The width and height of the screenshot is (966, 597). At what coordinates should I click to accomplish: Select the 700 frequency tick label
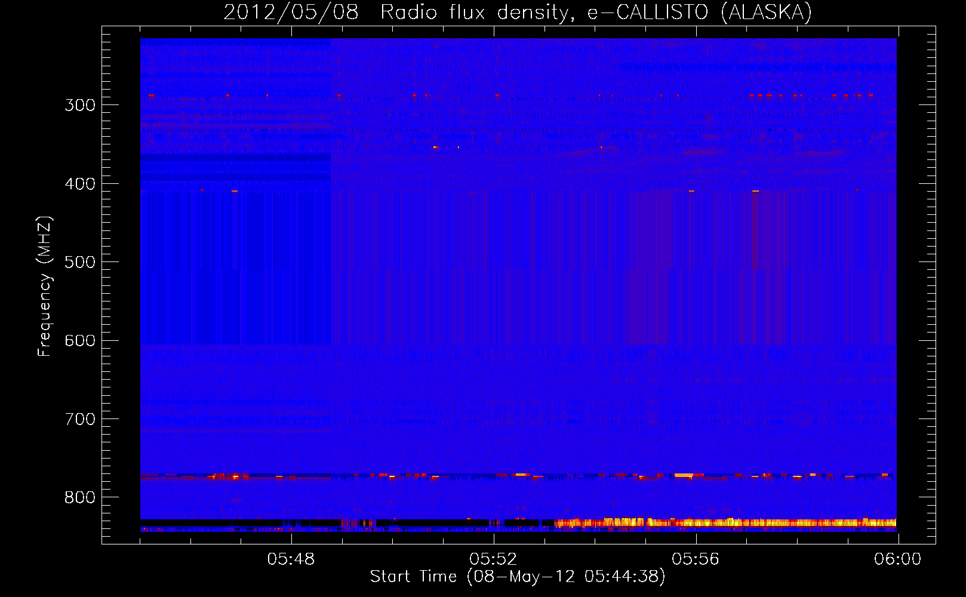[x=80, y=419]
